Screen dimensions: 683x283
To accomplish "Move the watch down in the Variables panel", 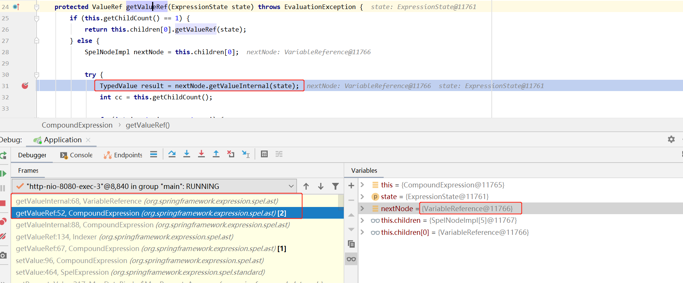I will coord(351,230).
